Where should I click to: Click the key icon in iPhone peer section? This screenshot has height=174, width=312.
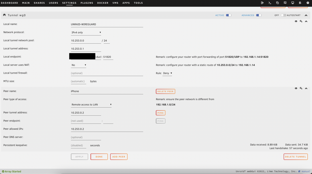coord(301,88)
